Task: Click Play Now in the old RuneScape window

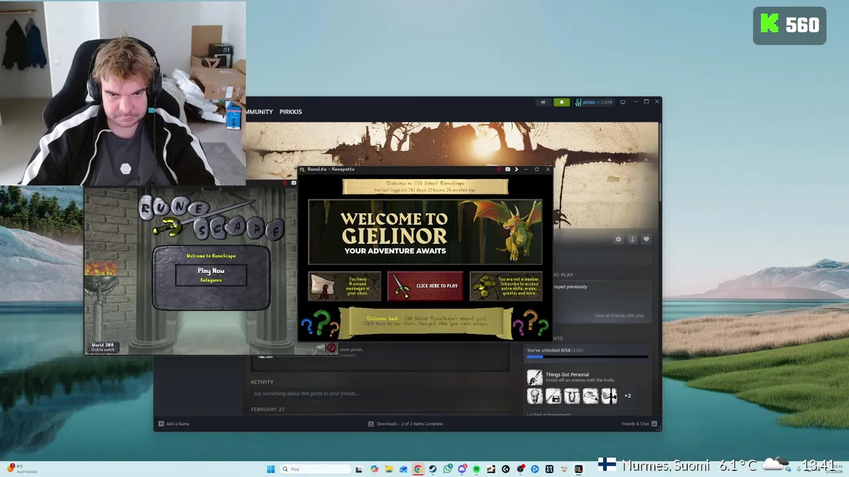Action: point(211,270)
